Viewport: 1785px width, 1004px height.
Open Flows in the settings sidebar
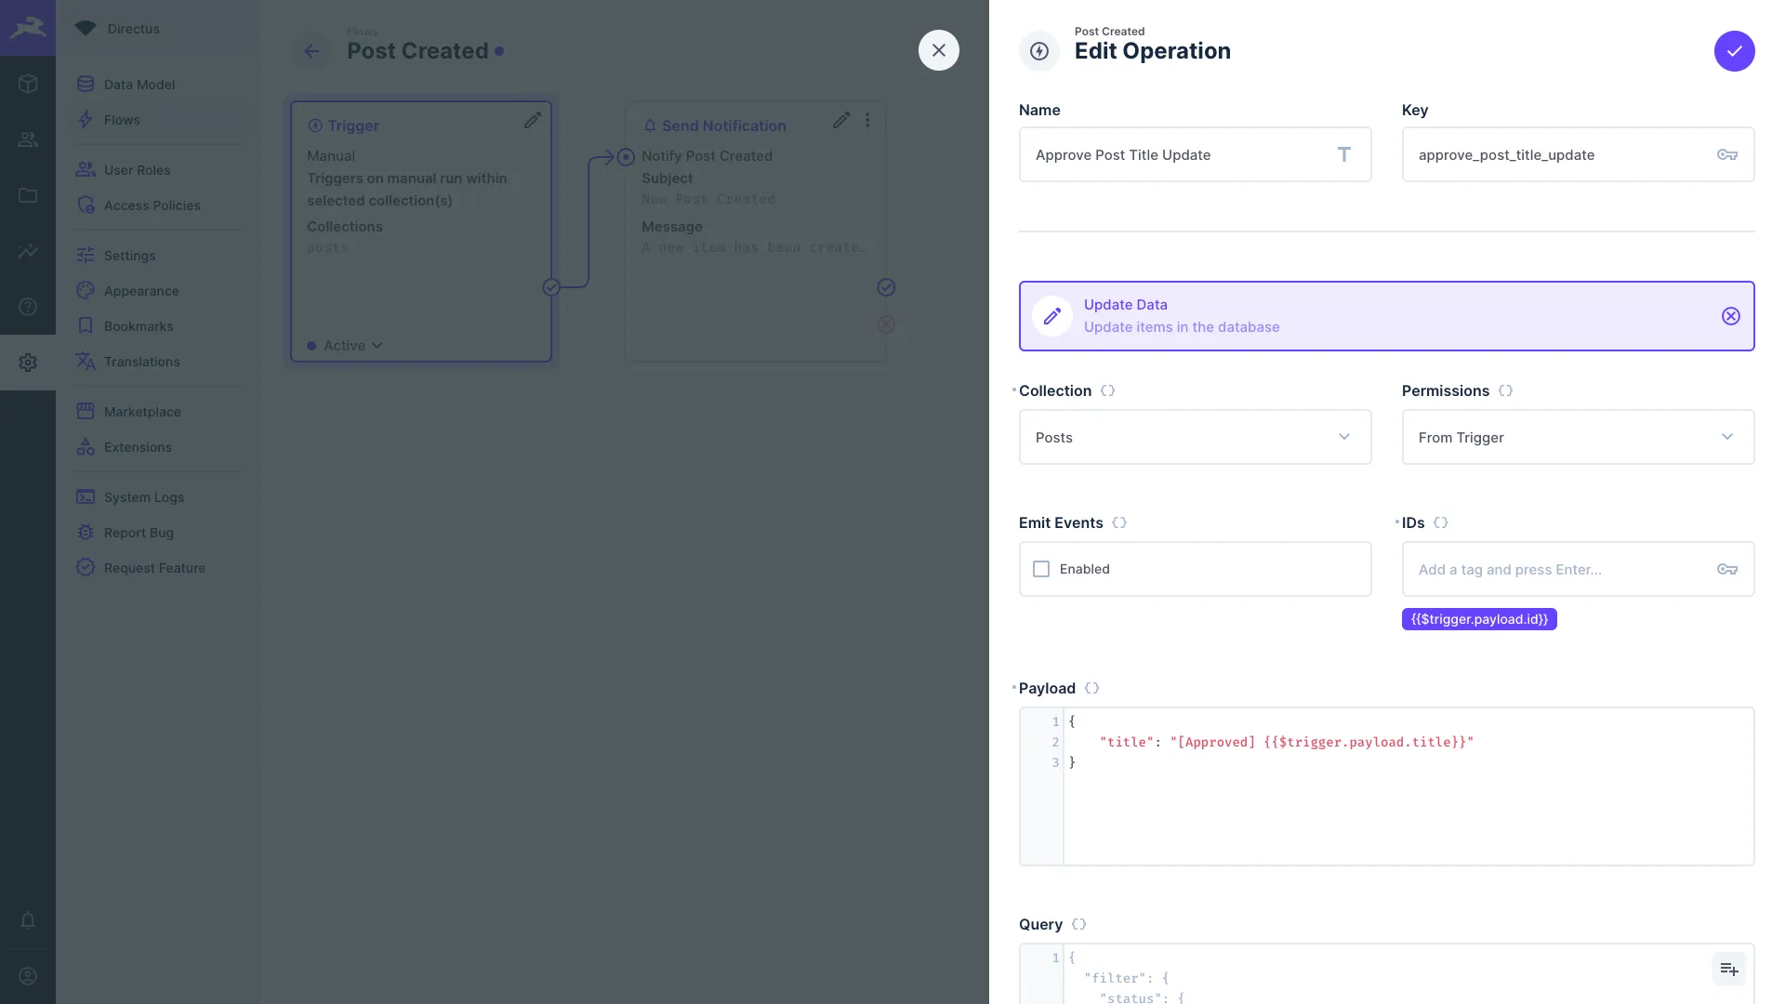[x=122, y=120]
